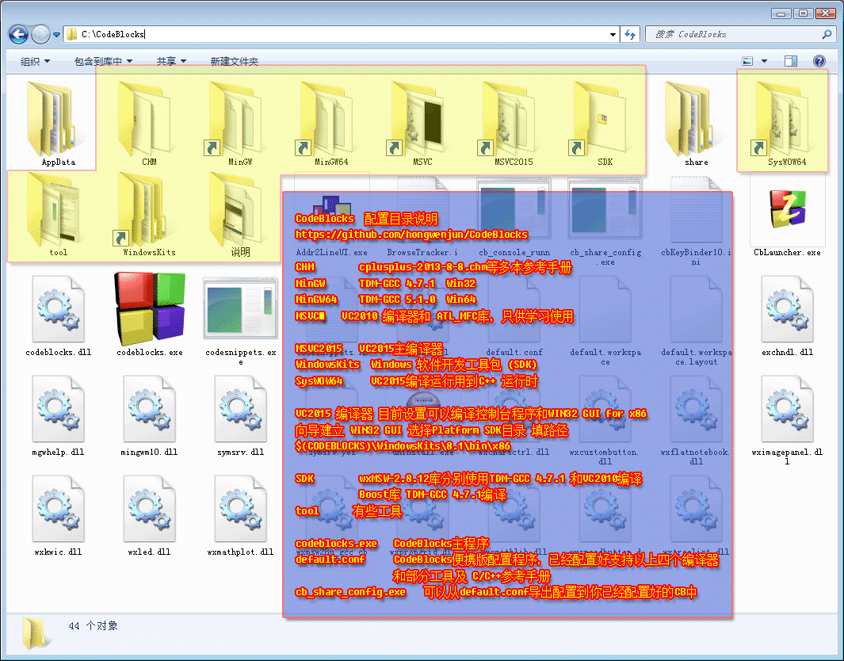
Task: Select wxmathplot.dll file
Action: tap(241, 515)
